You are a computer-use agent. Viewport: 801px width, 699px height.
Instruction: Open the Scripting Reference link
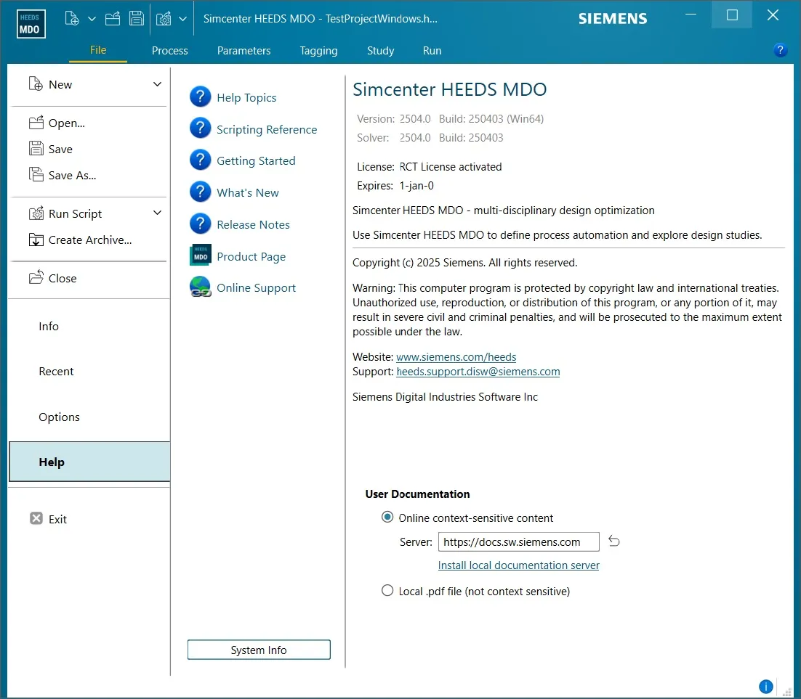[x=267, y=130]
